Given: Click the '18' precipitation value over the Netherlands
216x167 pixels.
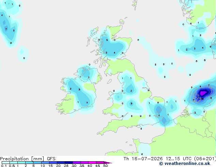Looking at the screenshot, I should point(202,99).
